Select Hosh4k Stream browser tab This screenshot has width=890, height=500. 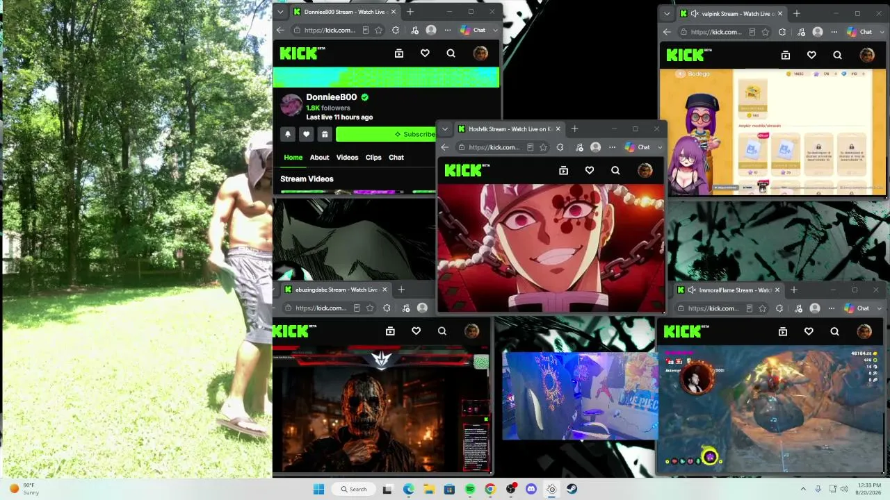coord(508,129)
